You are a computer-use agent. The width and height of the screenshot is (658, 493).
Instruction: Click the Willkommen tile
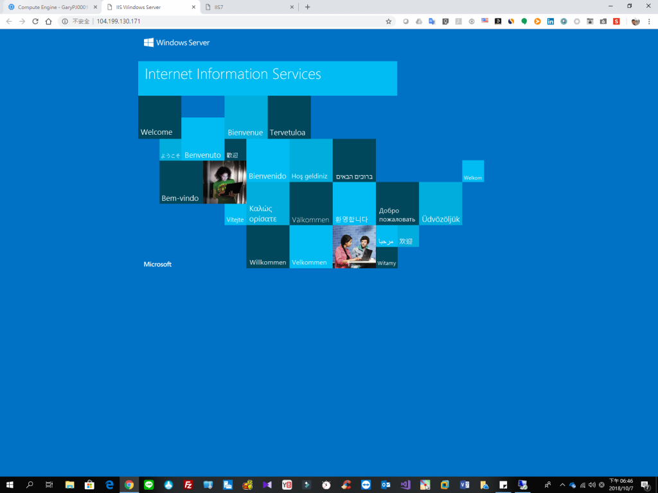pos(268,247)
